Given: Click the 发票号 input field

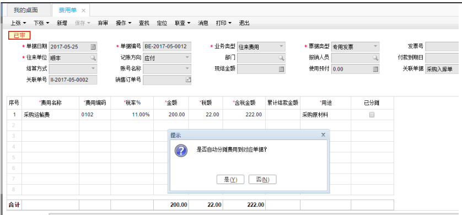Looking at the screenshot, I should click(442, 46).
